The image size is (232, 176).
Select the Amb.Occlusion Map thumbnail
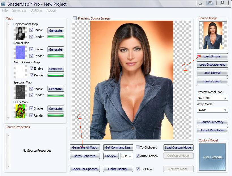pyautogui.click(x=20, y=72)
